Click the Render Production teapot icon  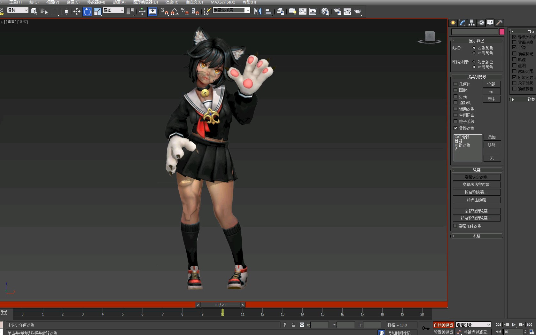(x=358, y=12)
